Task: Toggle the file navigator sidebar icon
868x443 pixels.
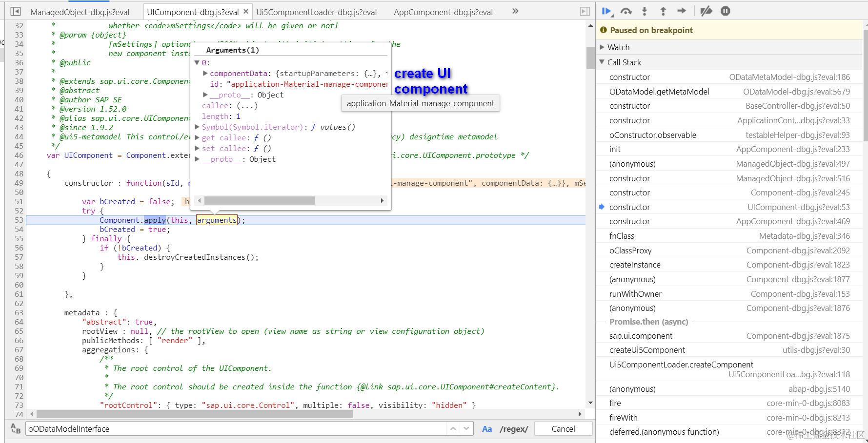Action: 16,11
